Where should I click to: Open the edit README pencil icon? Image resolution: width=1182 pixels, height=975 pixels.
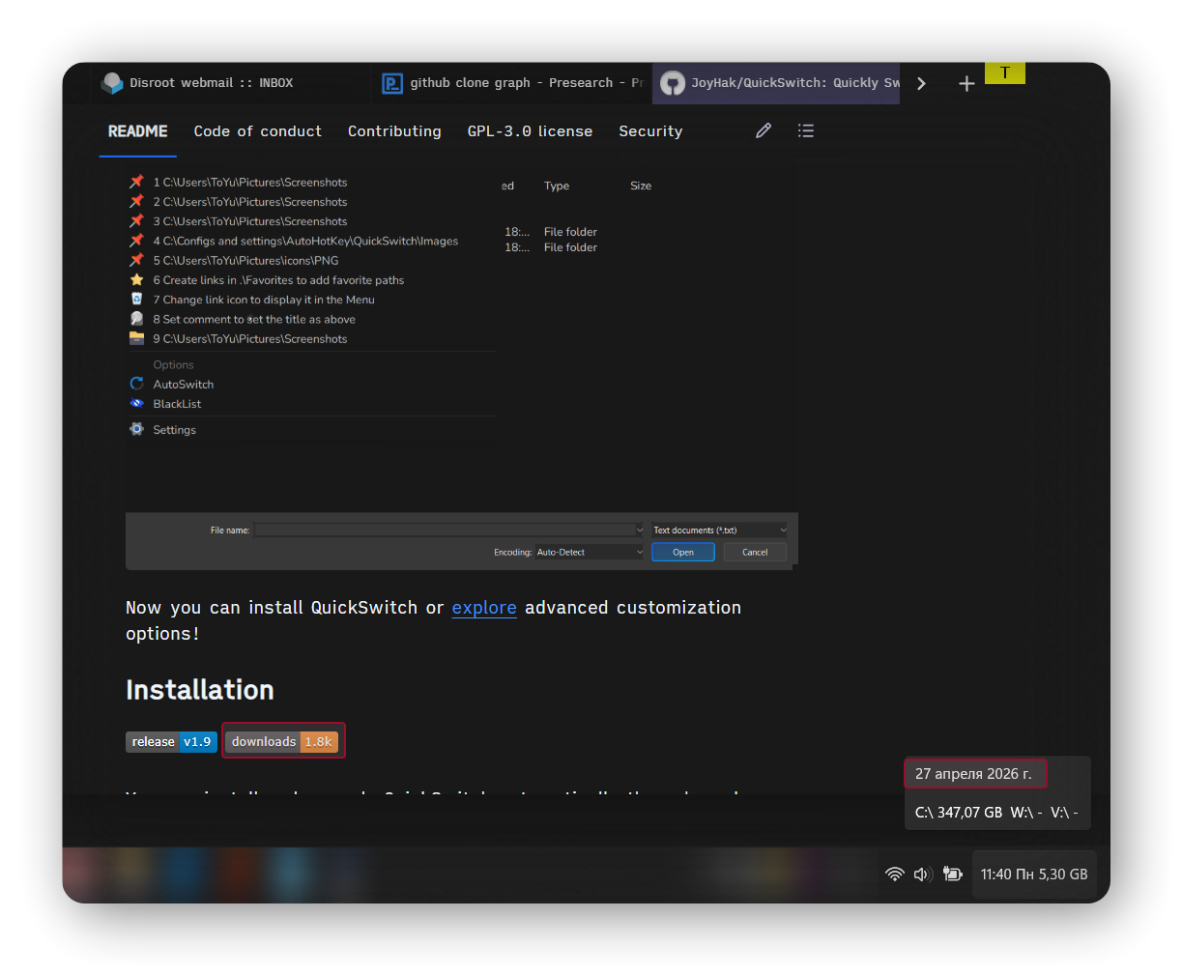[x=764, y=130]
